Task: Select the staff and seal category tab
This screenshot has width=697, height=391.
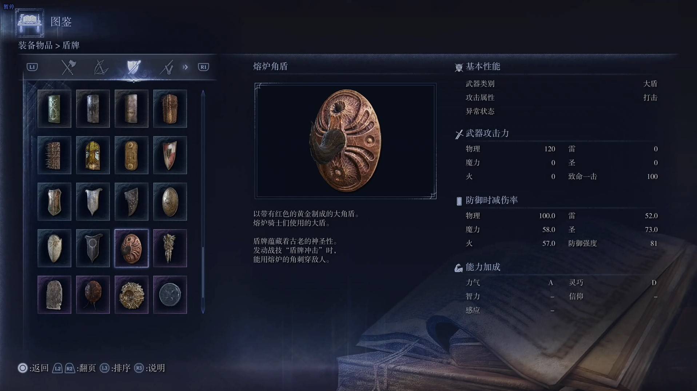Action: coord(167,67)
